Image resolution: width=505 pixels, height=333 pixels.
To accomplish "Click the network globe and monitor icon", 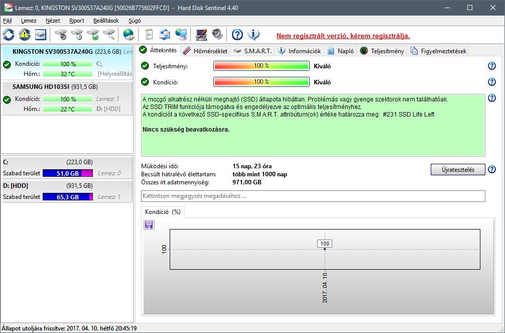I will tap(181, 35).
